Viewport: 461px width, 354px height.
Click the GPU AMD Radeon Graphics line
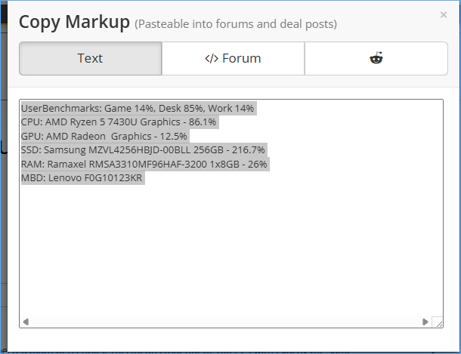coord(104,136)
